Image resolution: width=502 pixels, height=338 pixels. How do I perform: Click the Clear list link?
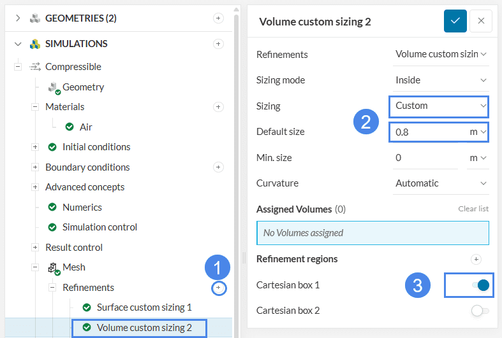(473, 209)
